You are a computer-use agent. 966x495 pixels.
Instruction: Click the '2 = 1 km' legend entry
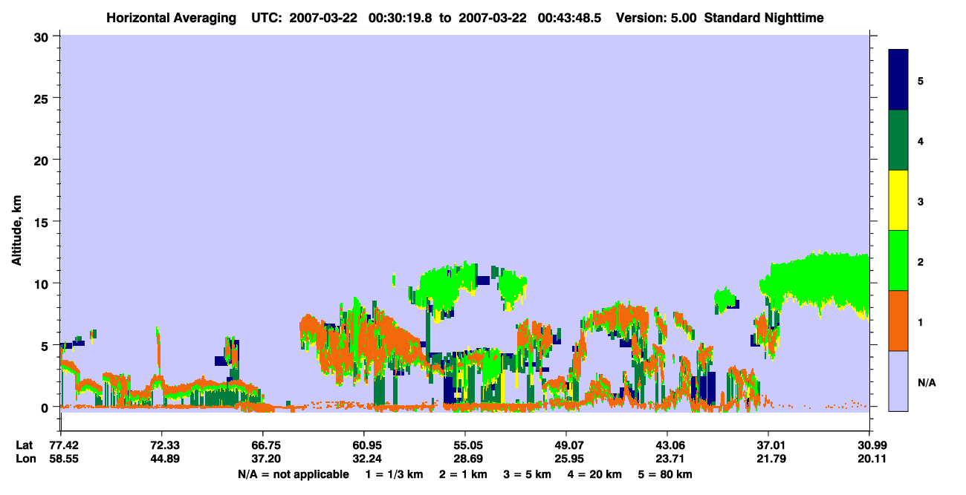463,474
